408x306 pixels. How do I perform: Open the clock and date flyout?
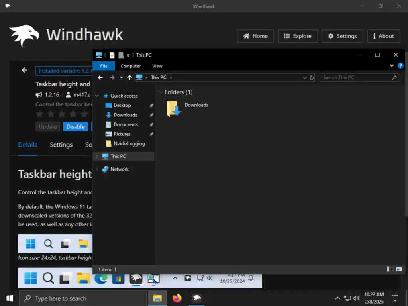(374, 298)
